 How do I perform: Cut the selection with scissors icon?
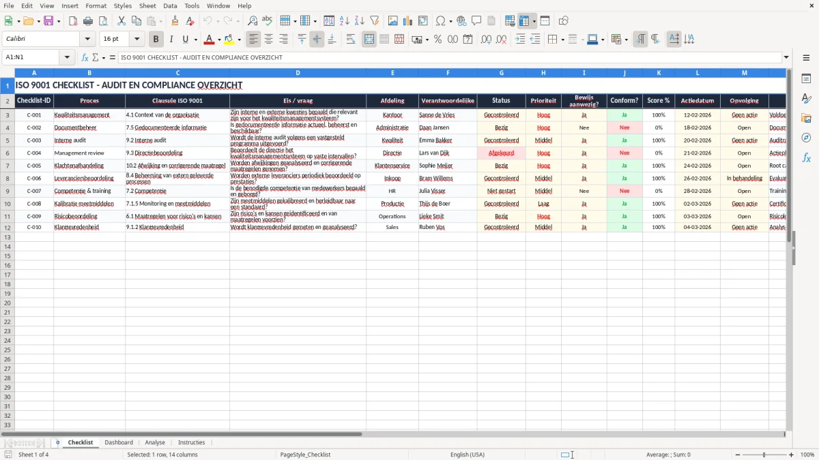click(x=121, y=21)
